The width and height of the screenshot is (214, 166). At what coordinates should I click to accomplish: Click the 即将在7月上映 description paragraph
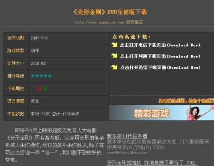point(55,145)
